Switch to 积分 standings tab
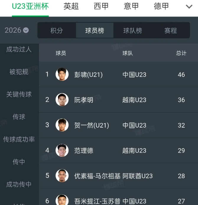The width and height of the screenshot is (198, 205). pos(56,30)
